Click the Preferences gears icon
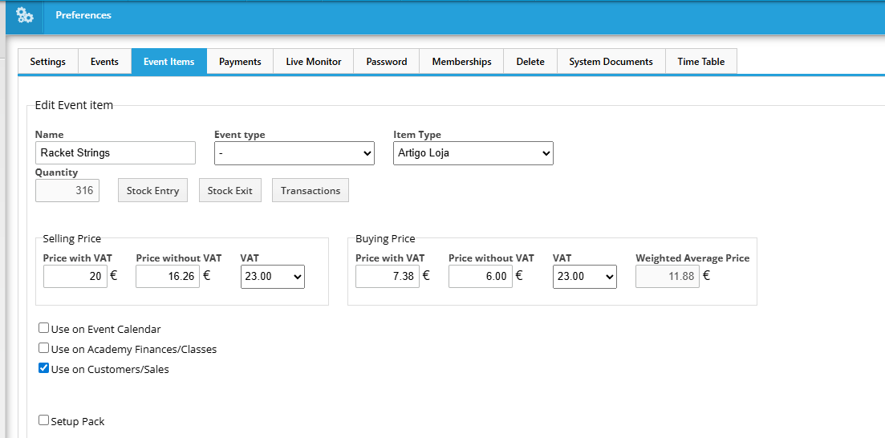Image resolution: width=885 pixels, height=438 pixels. tap(25, 15)
